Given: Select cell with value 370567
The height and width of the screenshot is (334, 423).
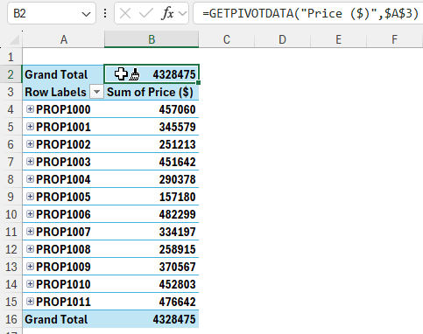Looking at the screenshot, I should 152,267.
